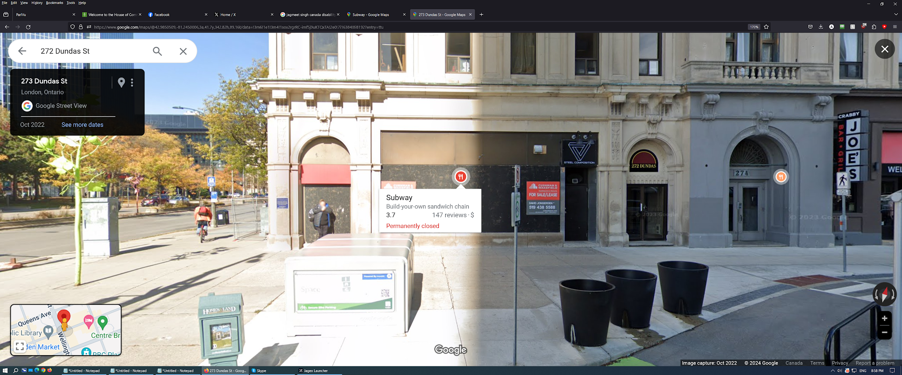Open the Terms footer link
The width and height of the screenshot is (902, 375).
[817, 363]
